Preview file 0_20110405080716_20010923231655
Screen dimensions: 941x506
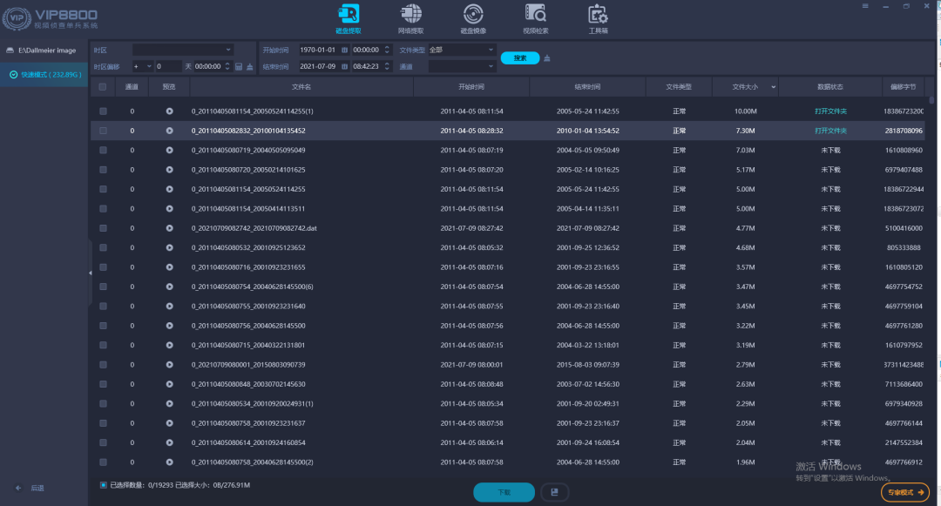(169, 267)
